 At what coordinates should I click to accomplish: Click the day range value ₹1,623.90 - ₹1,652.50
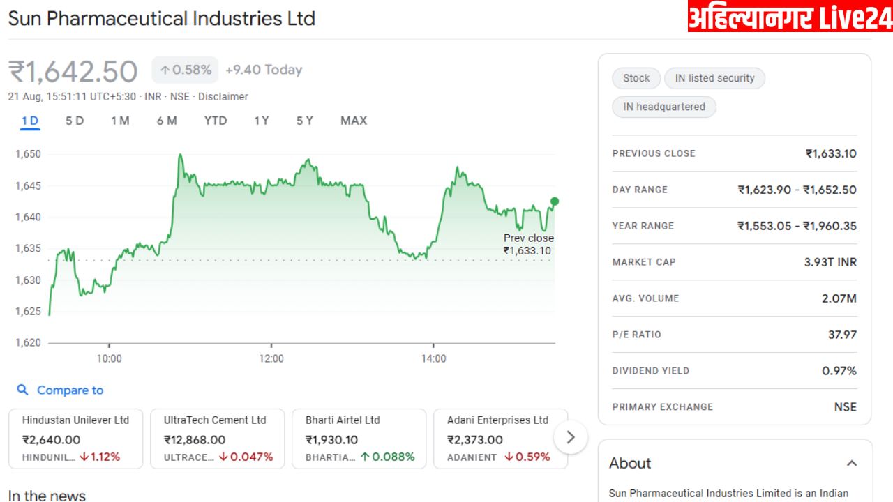pyautogui.click(x=797, y=190)
